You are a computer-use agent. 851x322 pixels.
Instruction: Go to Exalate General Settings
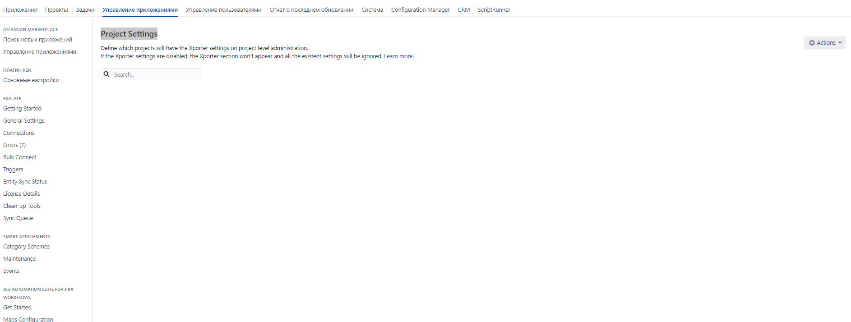point(24,121)
